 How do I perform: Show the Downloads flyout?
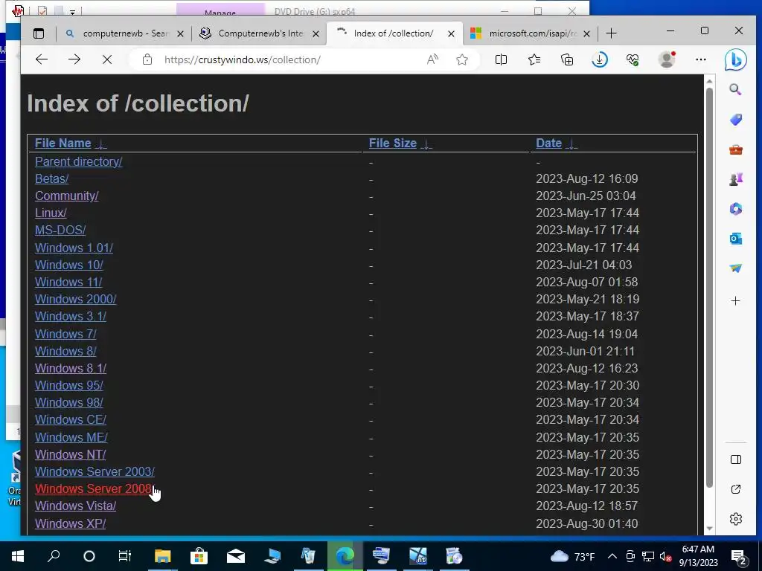(600, 59)
